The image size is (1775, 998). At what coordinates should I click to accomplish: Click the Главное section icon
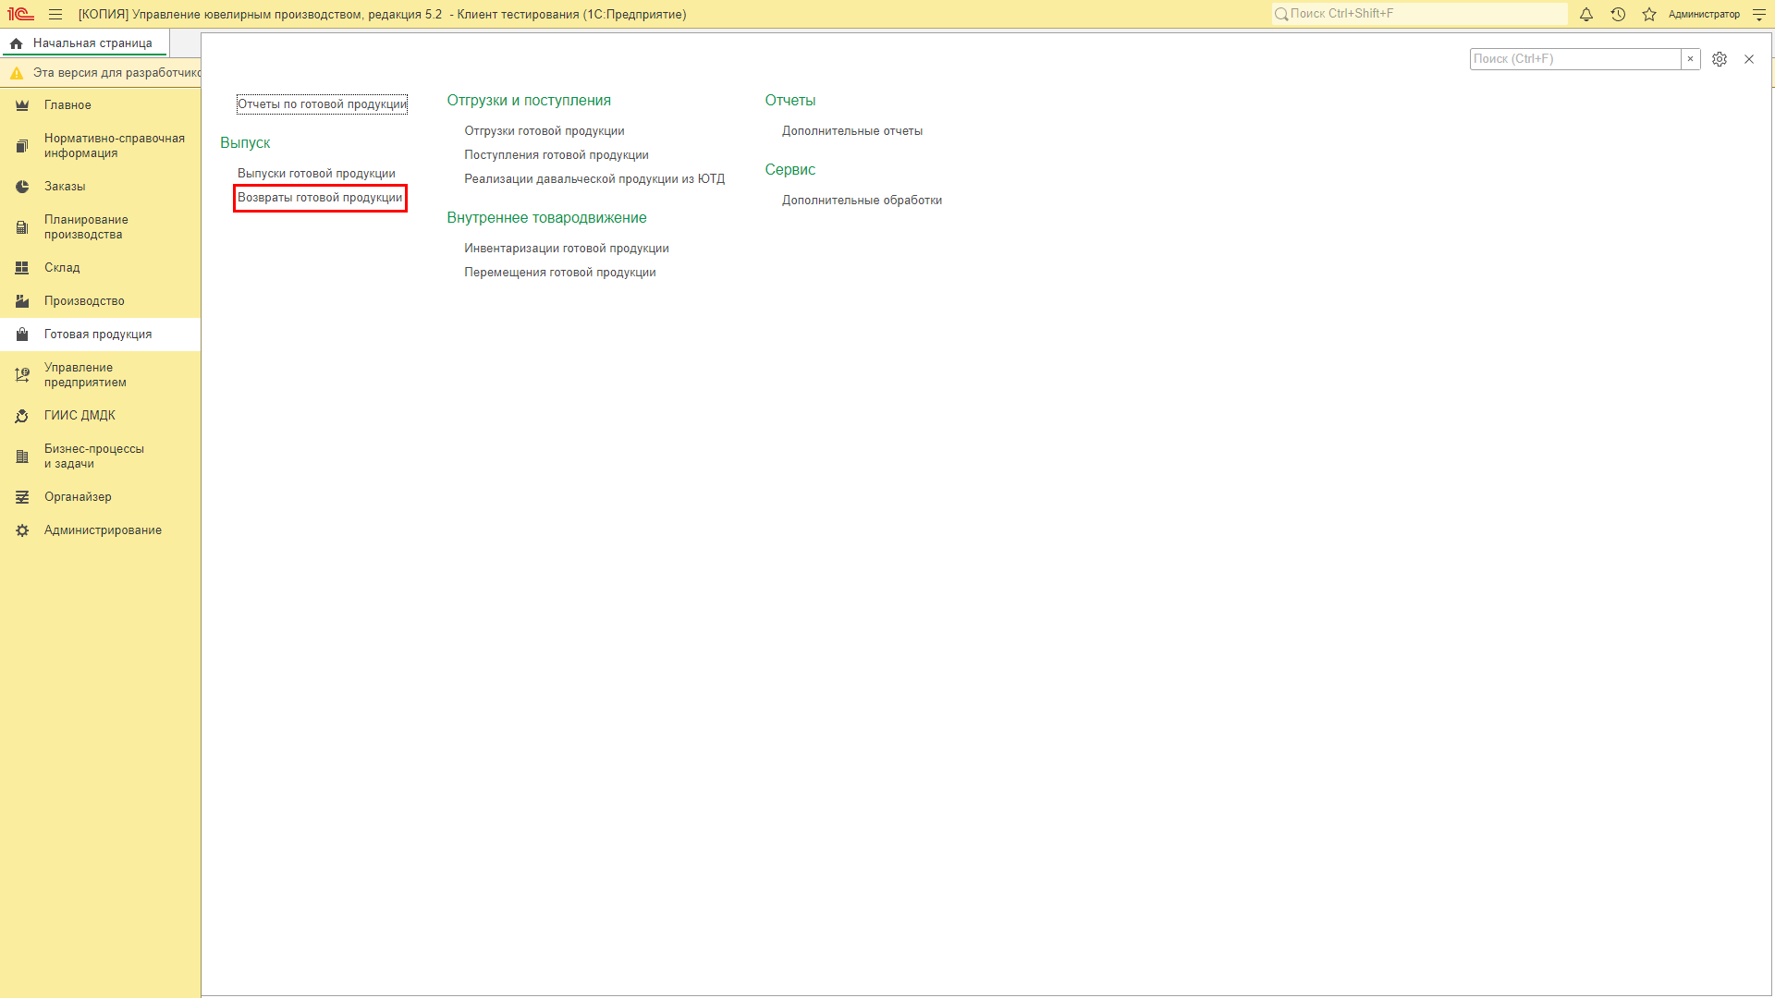[x=22, y=105]
